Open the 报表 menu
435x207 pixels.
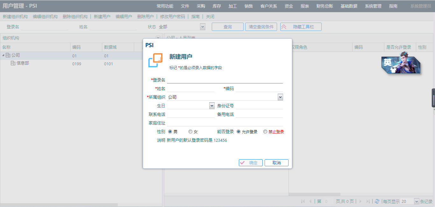305,6
